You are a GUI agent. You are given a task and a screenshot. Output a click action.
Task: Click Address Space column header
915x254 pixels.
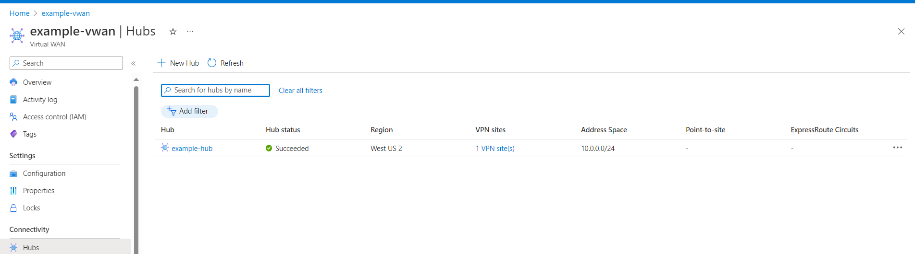(604, 130)
